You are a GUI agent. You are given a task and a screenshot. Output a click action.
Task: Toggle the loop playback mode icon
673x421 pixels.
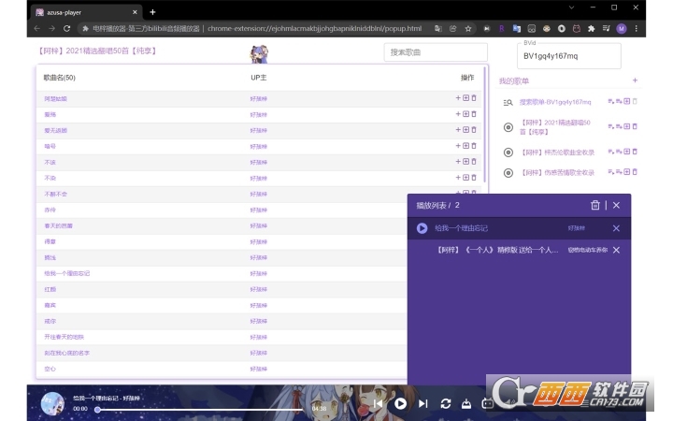[x=446, y=403]
